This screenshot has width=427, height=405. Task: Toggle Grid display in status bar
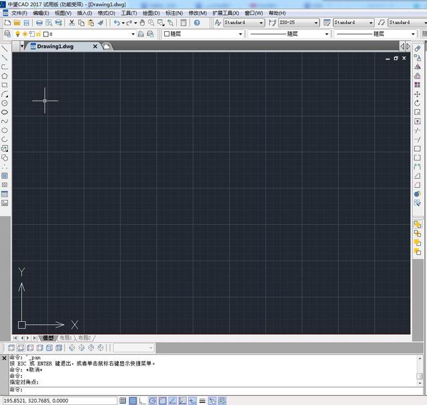tap(133, 400)
